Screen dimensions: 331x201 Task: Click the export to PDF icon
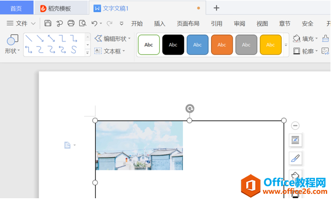coord(60,23)
